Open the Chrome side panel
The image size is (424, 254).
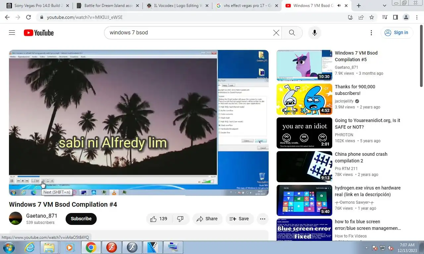click(396, 17)
